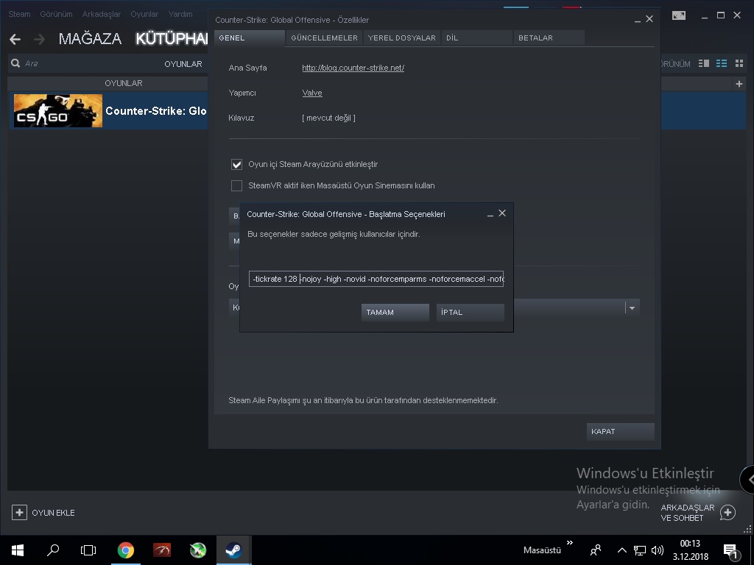
Task: Enable SteamVR Masaüstü Oyun Sineması checkbox
Action: 236,185
